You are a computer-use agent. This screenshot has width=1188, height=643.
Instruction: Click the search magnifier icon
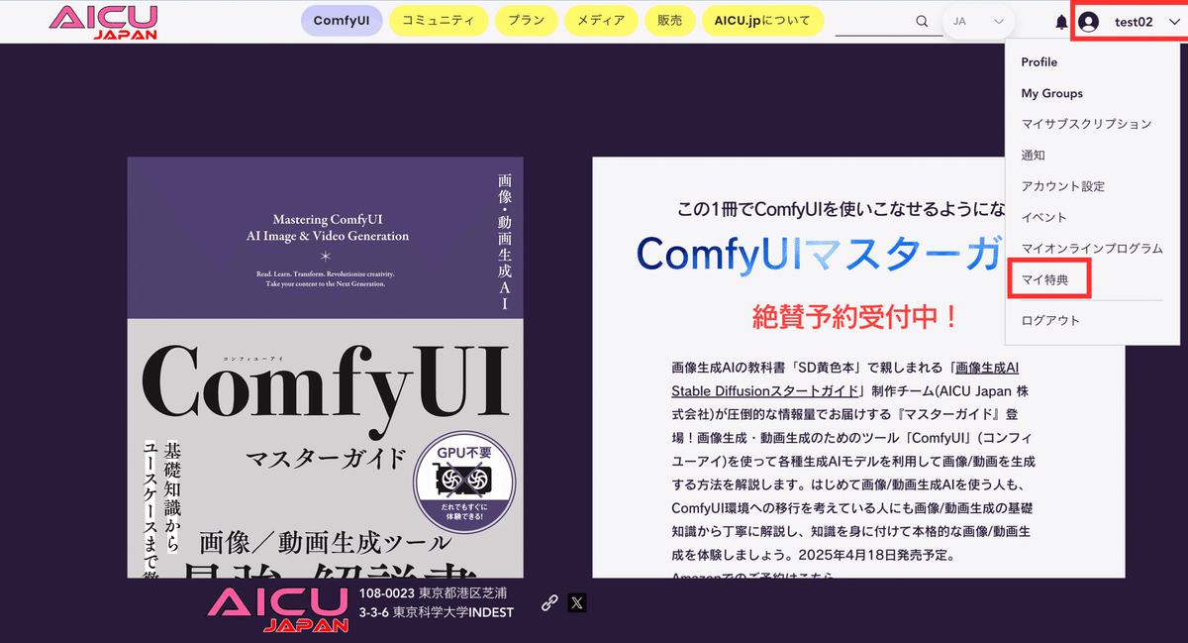(922, 21)
